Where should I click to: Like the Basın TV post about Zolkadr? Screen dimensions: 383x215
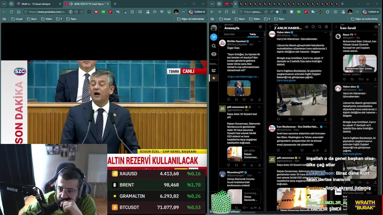360,79
